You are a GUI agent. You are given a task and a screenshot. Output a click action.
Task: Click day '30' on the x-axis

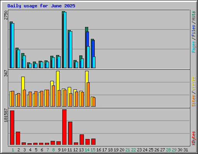tap(180, 150)
